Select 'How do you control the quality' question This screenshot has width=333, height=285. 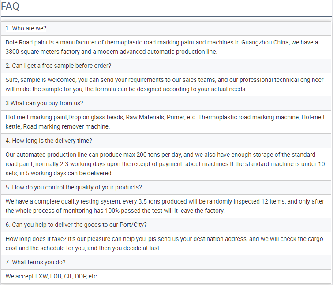click(x=74, y=187)
